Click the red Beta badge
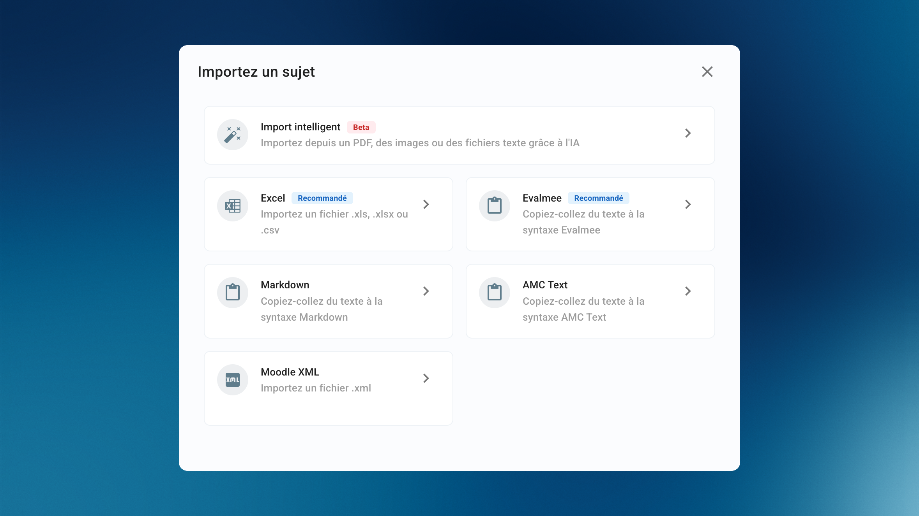The image size is (919, 516). pyautogui.click(x=361, y=127)
